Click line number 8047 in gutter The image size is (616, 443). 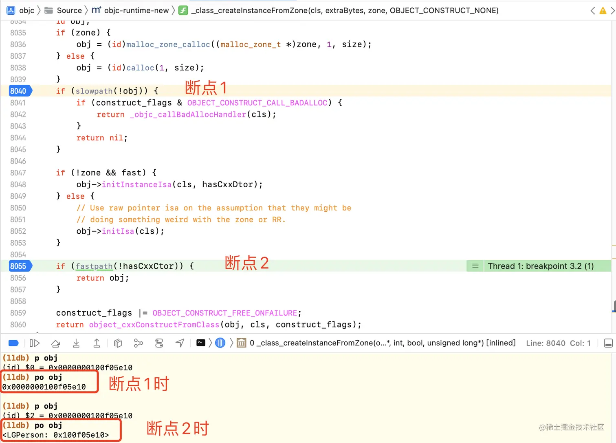(18, 173)
